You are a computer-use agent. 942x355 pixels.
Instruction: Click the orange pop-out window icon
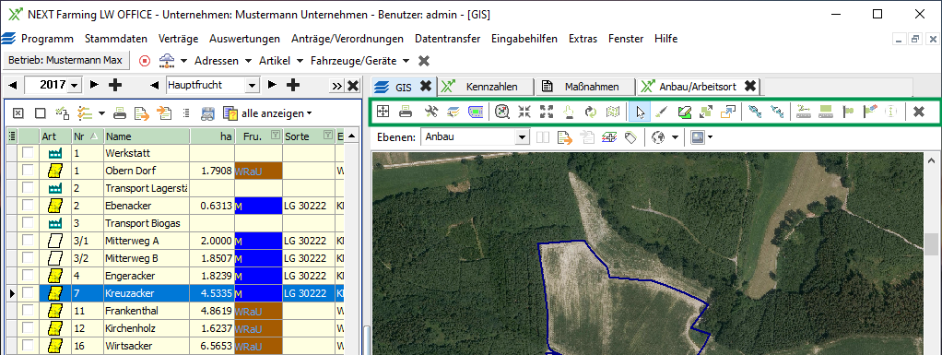pyautogui.click(x=727, y=112)
